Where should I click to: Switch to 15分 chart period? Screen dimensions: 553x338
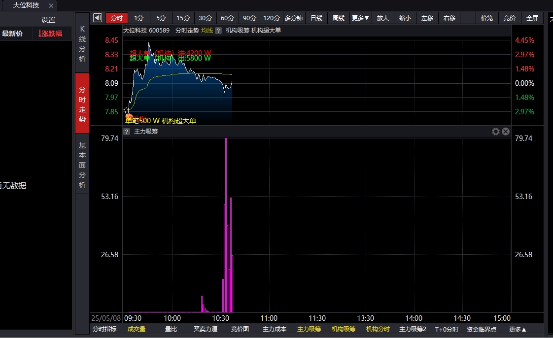[183, 18]
